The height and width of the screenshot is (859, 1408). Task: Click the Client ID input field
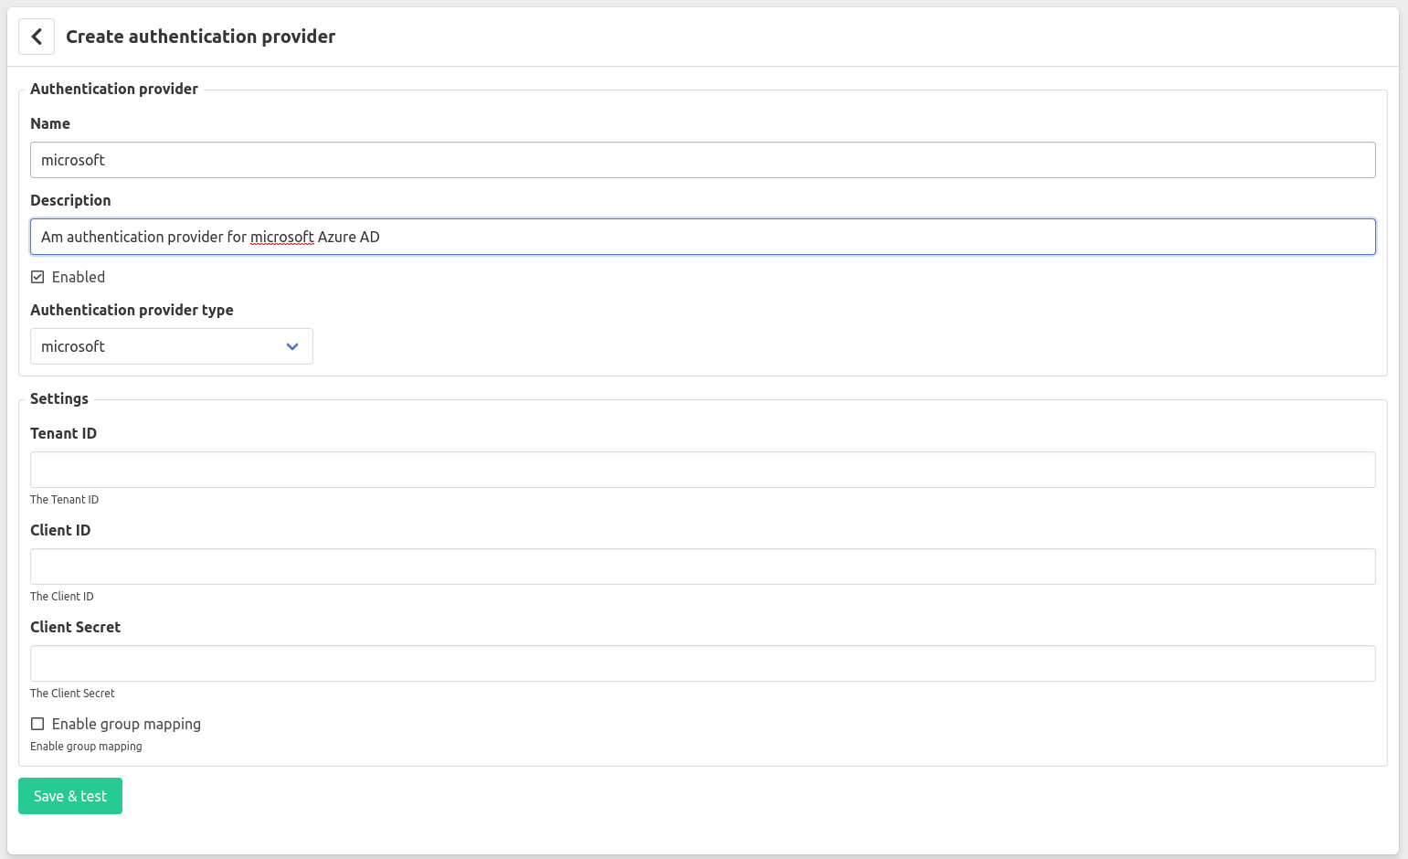point(703,567)
